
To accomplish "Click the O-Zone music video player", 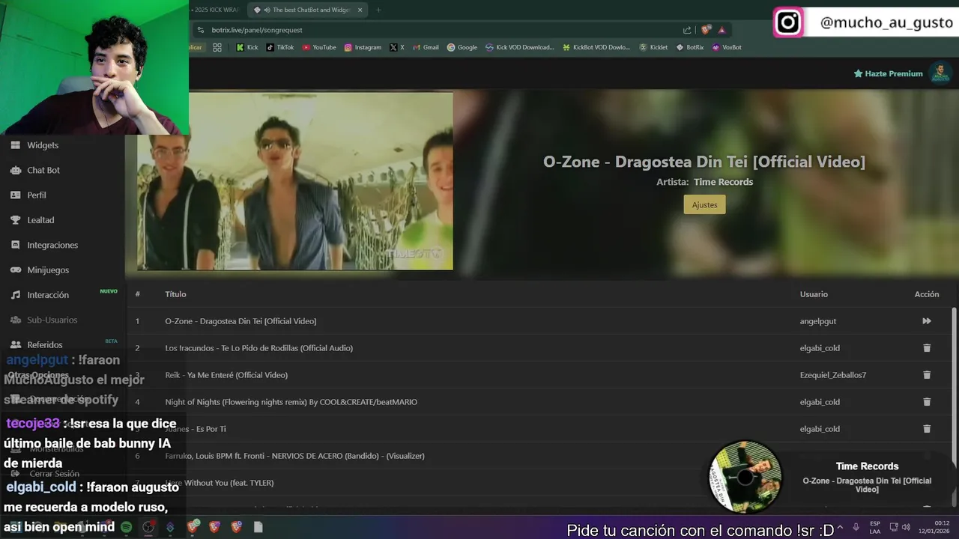I will point(295,180).
